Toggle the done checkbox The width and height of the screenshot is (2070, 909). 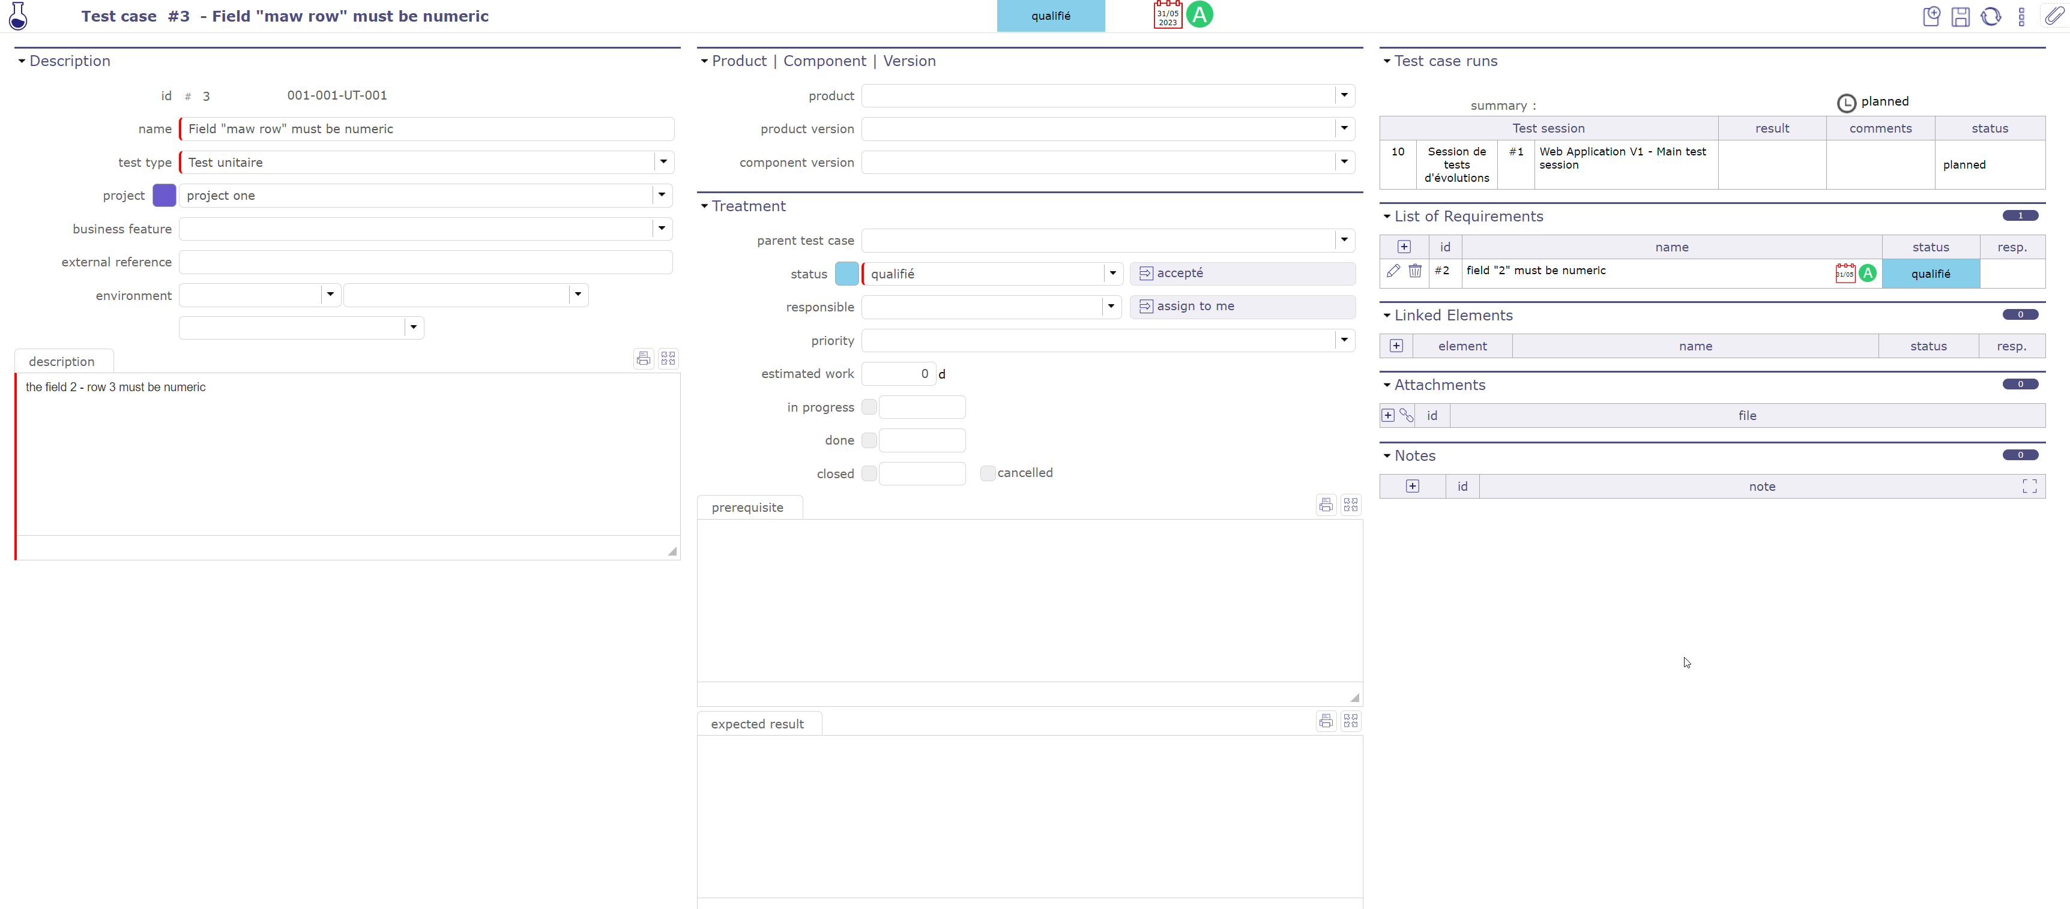[x=869, y=440]
